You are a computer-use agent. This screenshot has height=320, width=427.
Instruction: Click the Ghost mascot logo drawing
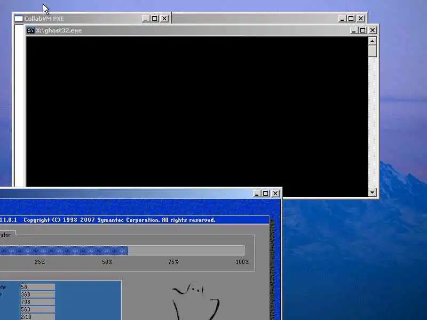[195, 301]
